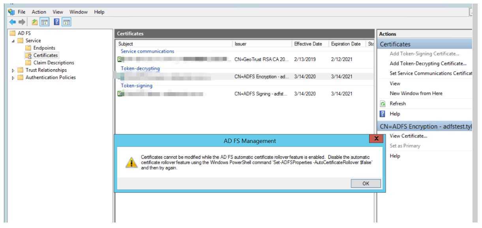Open the File menu
Screen dimensions: 482x228
[22, 12]
